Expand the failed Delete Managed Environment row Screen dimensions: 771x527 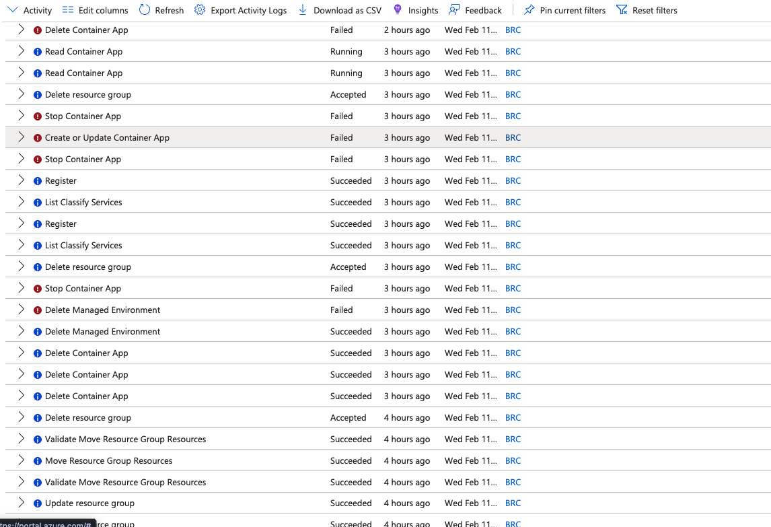point(21,310)
